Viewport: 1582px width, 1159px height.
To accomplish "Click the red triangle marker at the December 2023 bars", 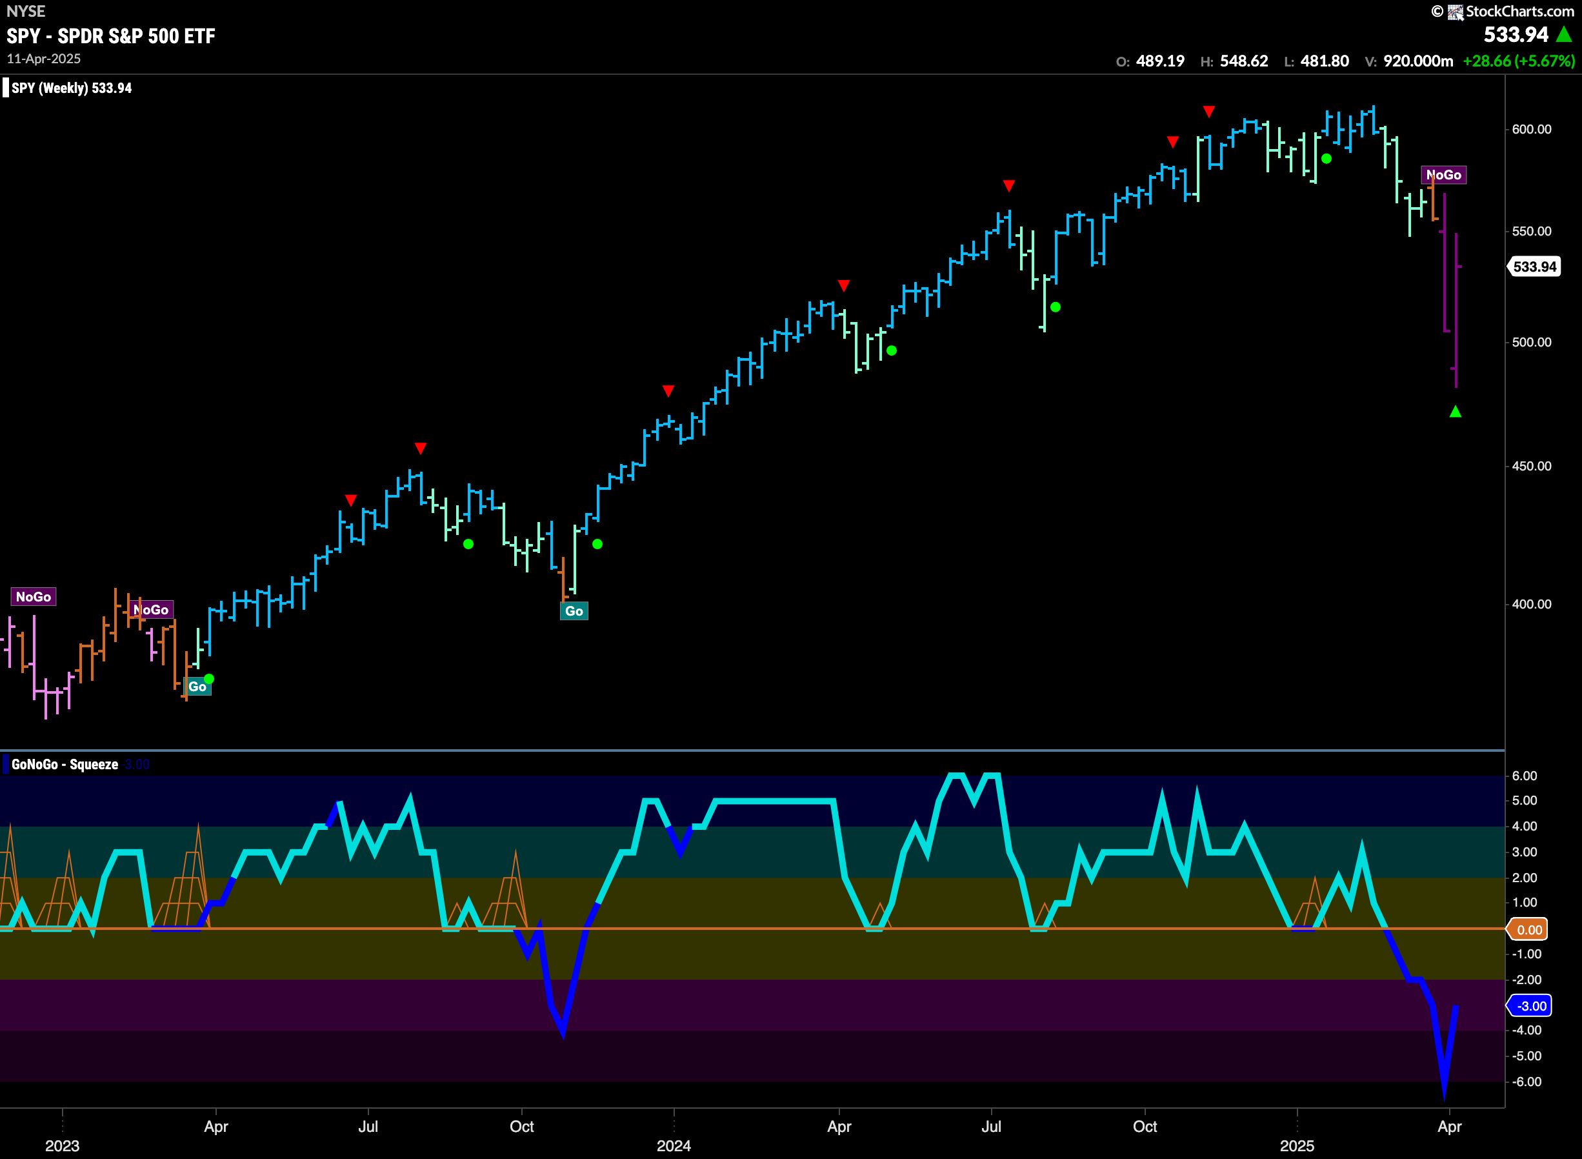I will click(x=668, y=391).
